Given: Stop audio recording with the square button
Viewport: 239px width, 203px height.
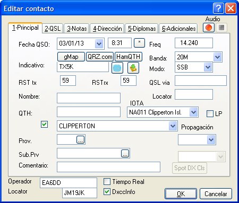Looking at the screenshot, I should tap(221, 28).
